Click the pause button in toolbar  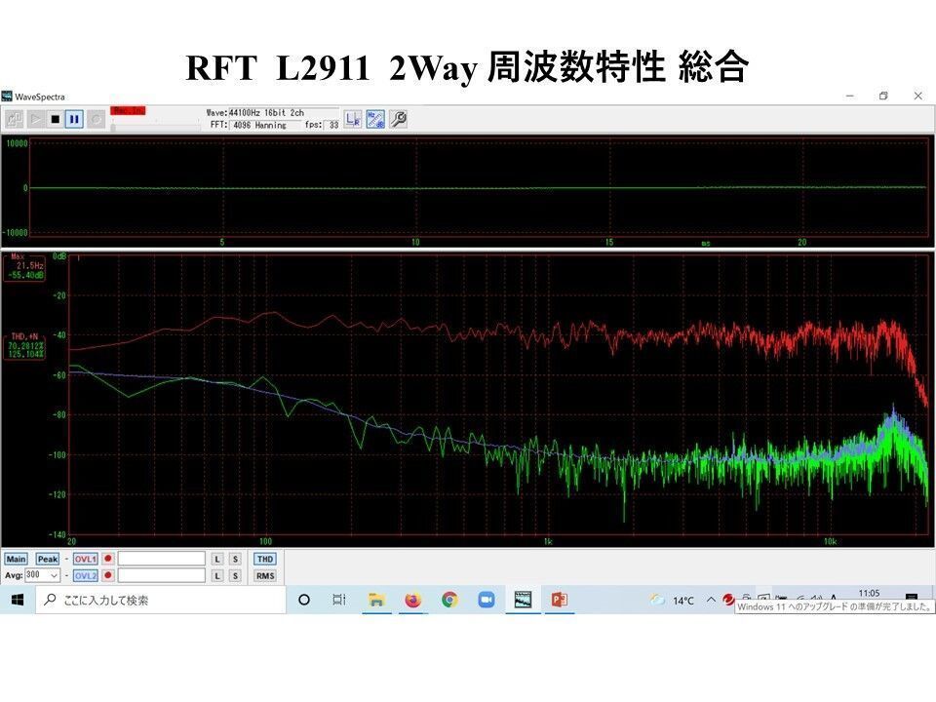(74, 119)
